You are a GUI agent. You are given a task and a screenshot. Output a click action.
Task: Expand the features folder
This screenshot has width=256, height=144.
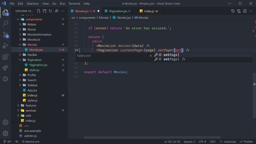pos(18,105)
